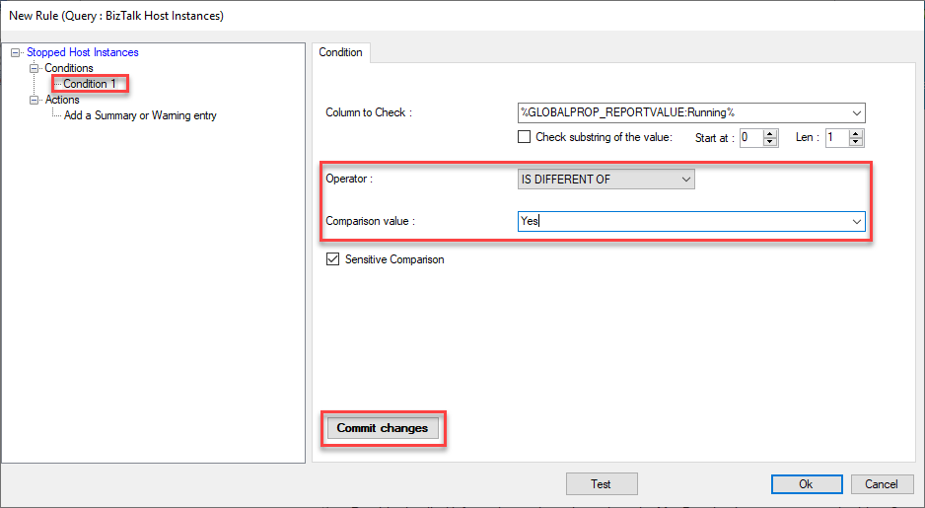Collapse the Stopped Host Instances tree node
Image resolution: width=925 pixels, height=508 pixels.
click(x=16, y=52)
